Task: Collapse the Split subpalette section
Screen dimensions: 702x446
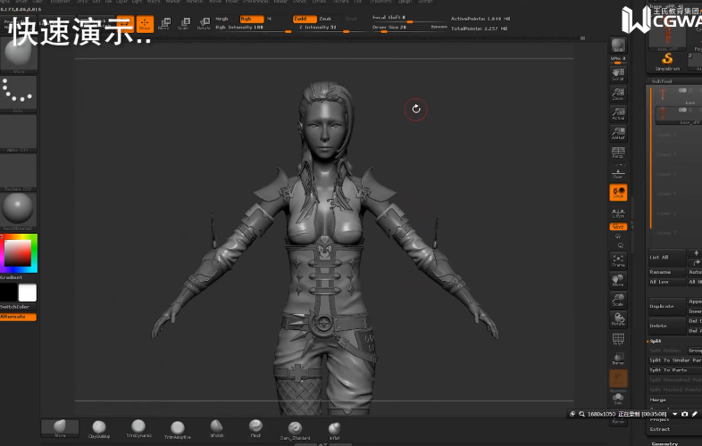Action: click(656, 340)
